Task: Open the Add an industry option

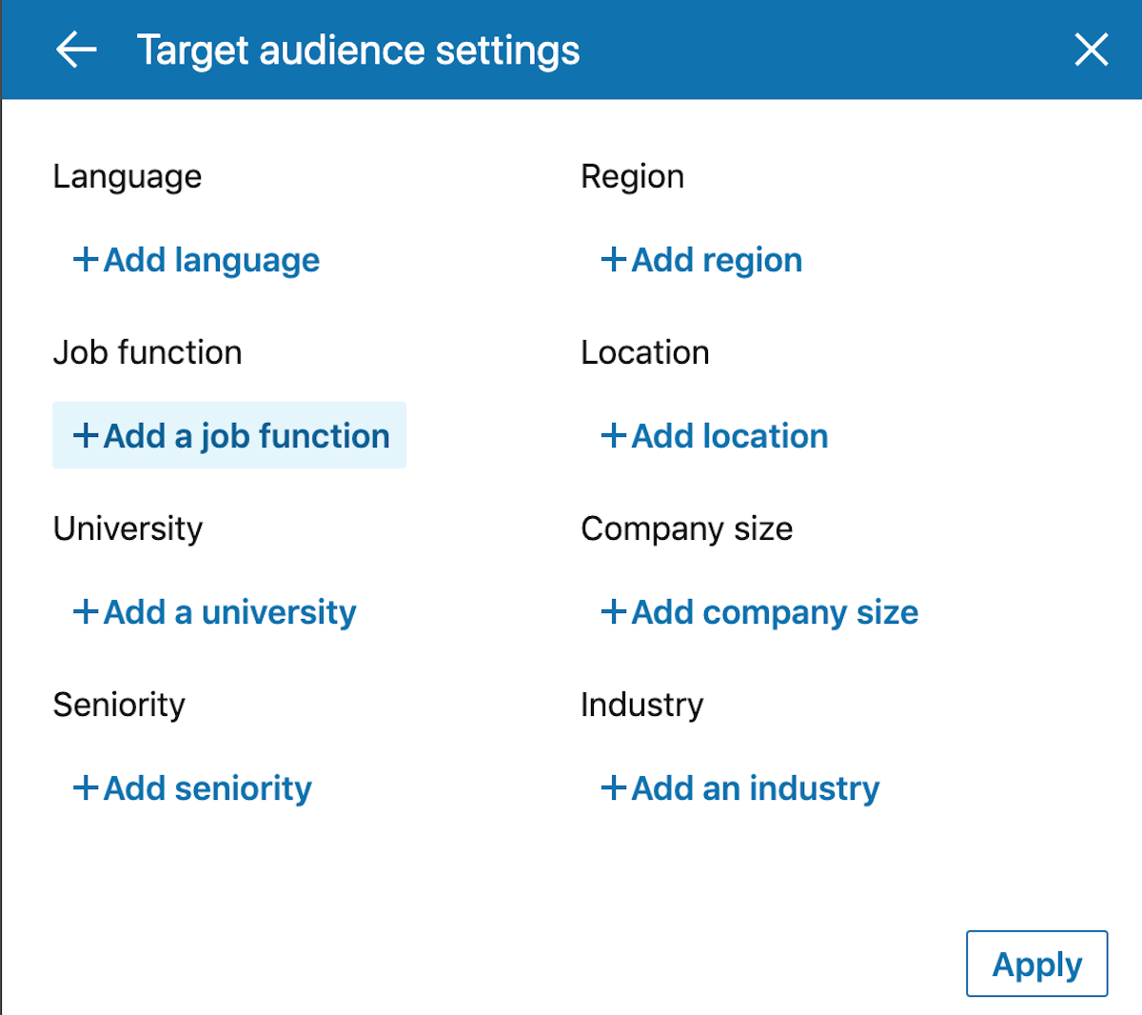Action: [x=740, y=788]
